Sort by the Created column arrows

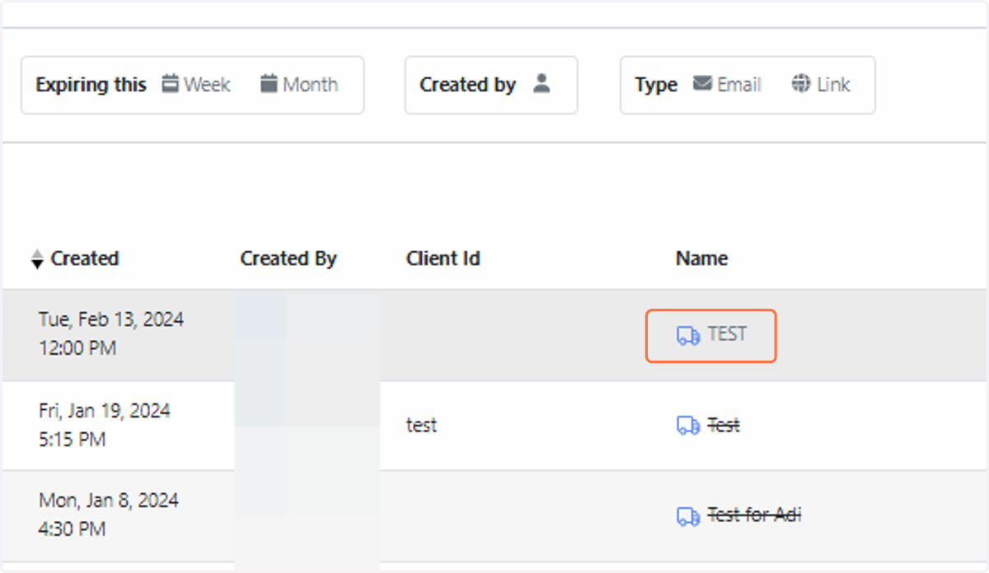click(36, 259)
